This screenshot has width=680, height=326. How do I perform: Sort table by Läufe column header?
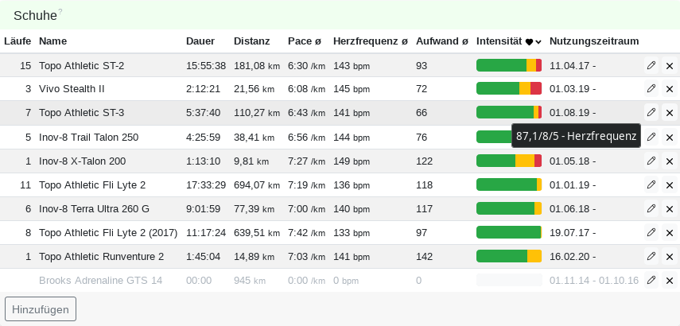coord(17,41)
